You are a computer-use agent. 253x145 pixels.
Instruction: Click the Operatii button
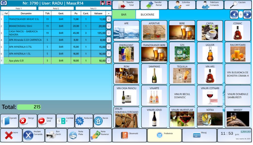click(x=9, y=121)
